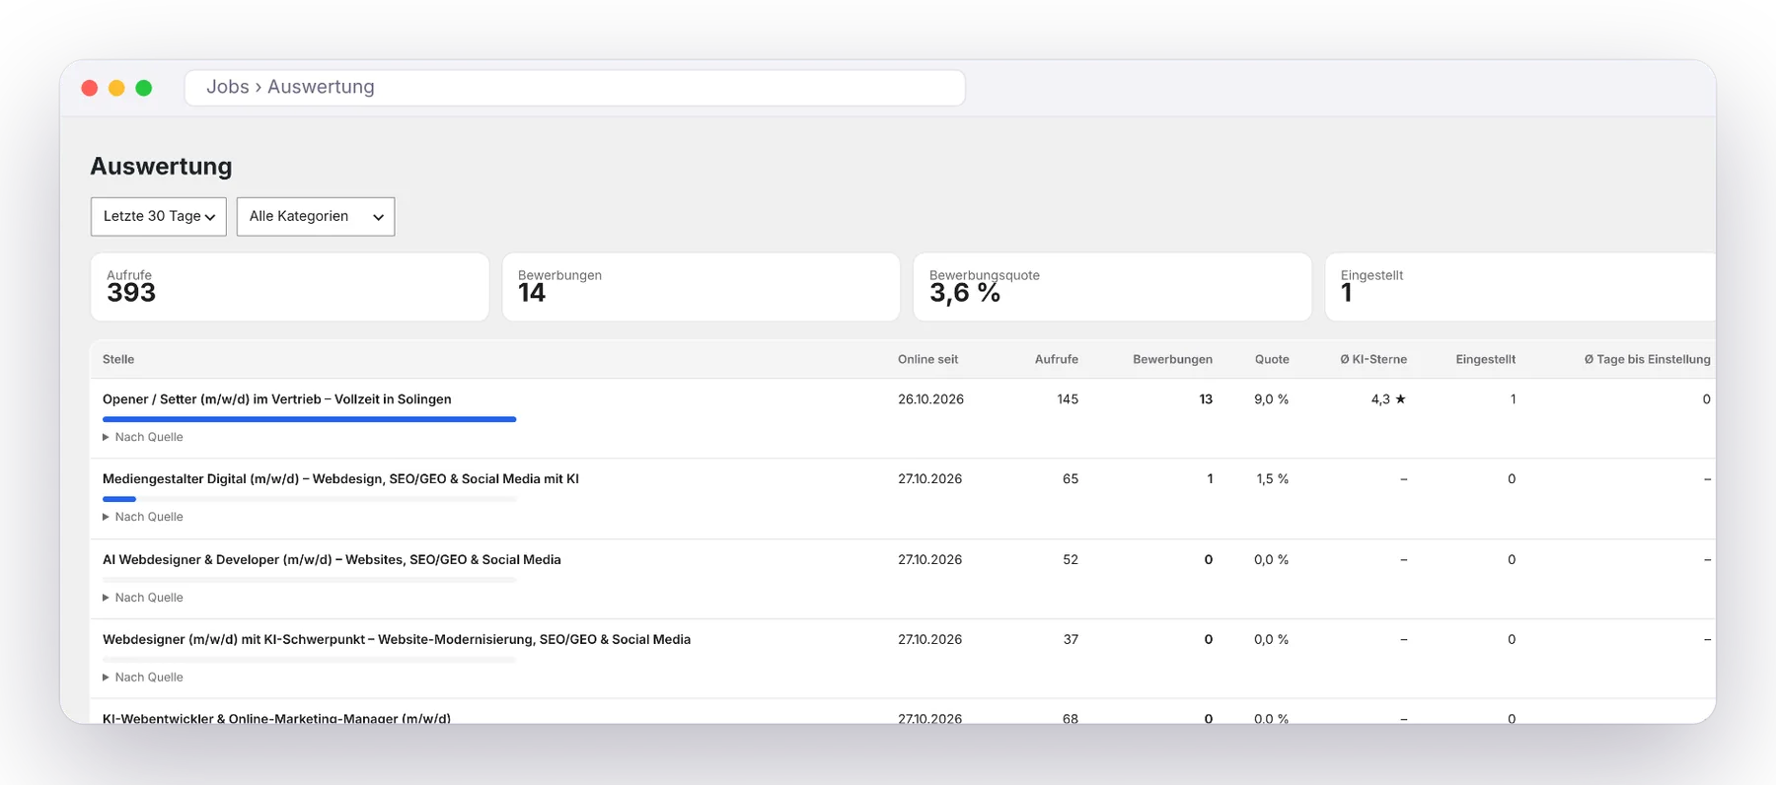
Task: Click the Bewerbungen column header
Action: [1173, 360]
